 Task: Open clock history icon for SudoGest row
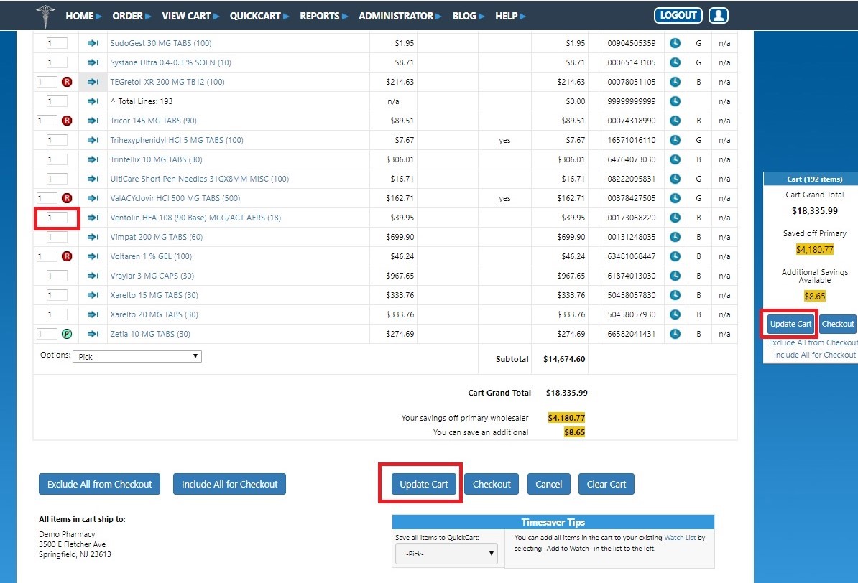(675, 43)
